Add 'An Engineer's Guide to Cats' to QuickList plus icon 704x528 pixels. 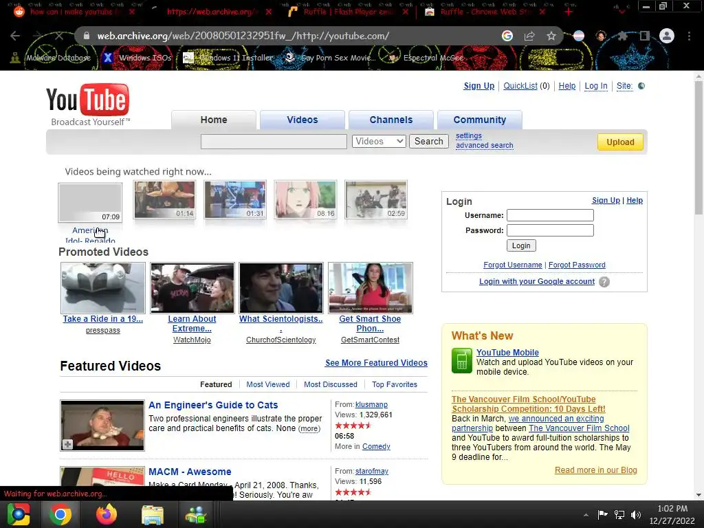67,445
